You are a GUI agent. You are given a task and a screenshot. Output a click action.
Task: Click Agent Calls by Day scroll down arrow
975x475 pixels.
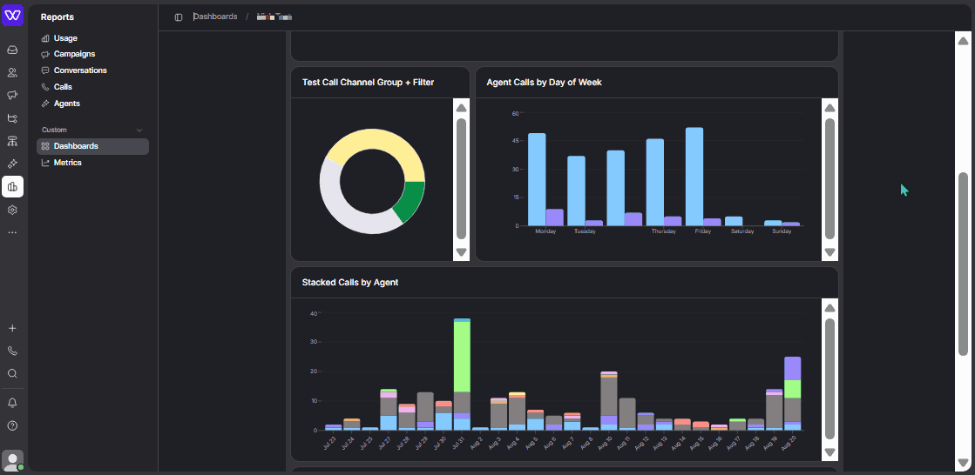(829, 252)
